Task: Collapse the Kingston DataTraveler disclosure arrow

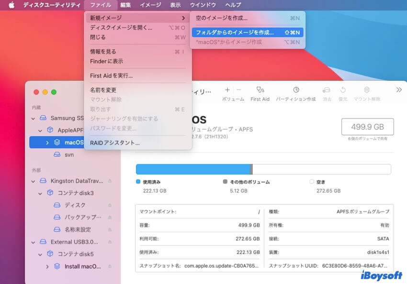Action: click(33, 181)
